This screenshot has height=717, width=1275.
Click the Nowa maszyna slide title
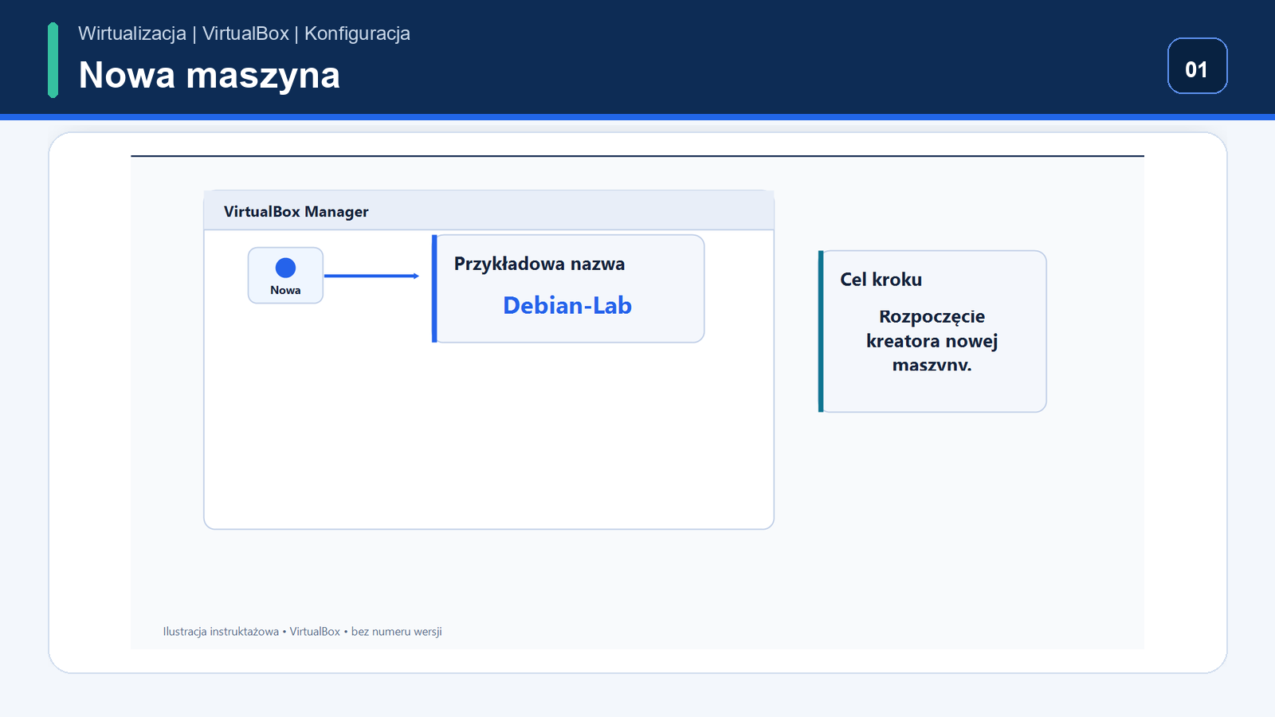coord(210,75)
